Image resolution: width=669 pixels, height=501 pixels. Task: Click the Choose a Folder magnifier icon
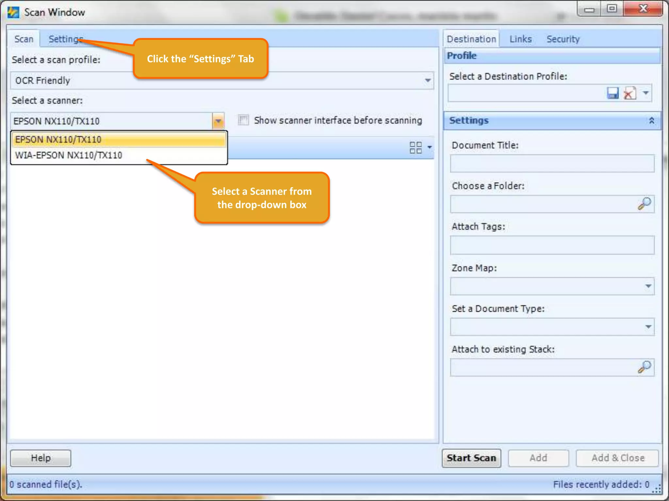644,204
